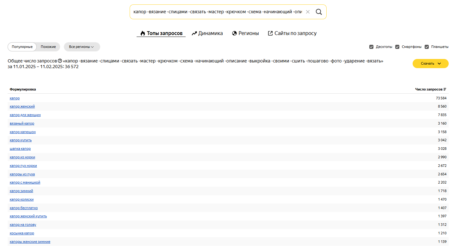Open the капор женский query link
Viewport: 455px width, 246px height.
(x=22, y=107)
